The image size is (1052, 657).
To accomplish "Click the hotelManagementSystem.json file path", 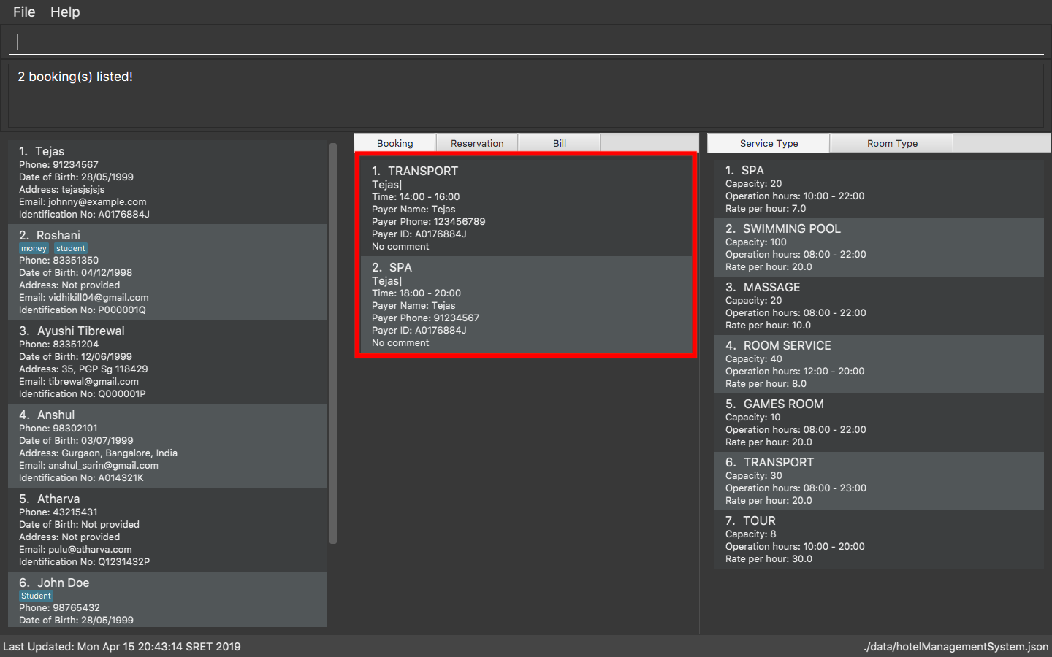I will coord(956,647).
